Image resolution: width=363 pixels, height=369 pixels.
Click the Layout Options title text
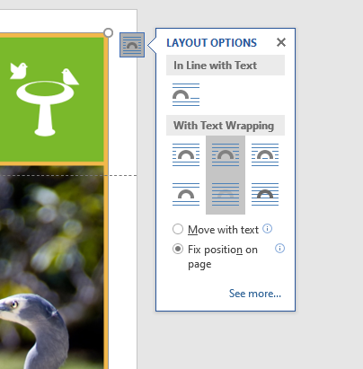pyautogui.click(x=212, y=43)
